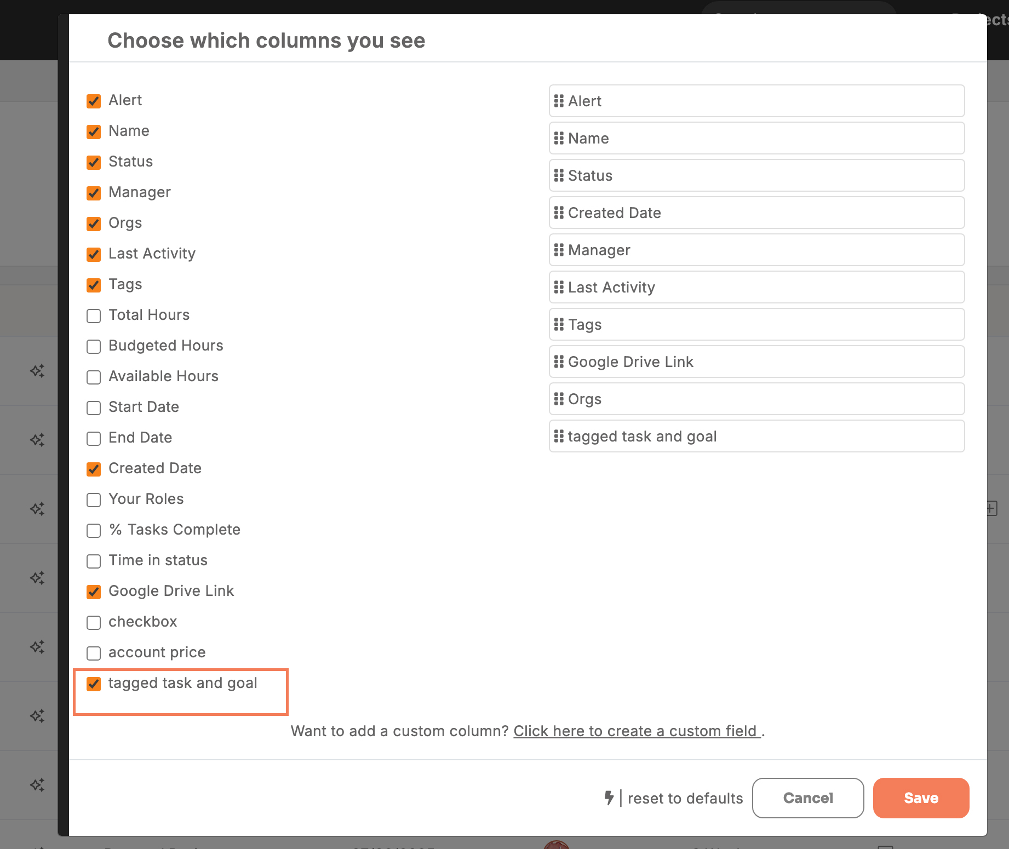Screen dimensions: 1009x849
Task: Enable the account price column
Action: (94, 653)
